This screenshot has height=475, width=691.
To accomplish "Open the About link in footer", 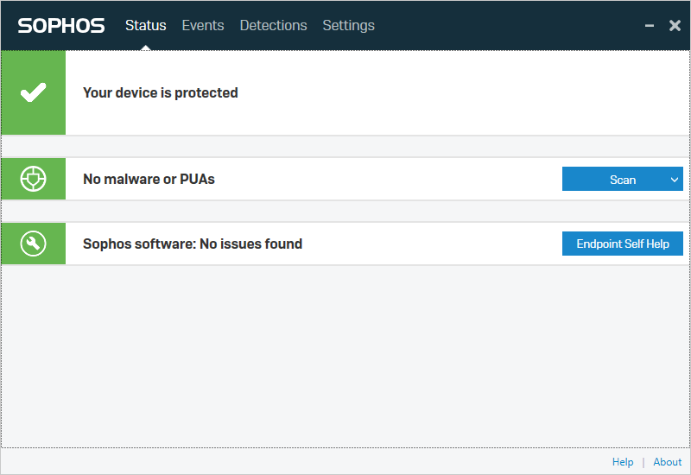I will click(x=667, y=462).
